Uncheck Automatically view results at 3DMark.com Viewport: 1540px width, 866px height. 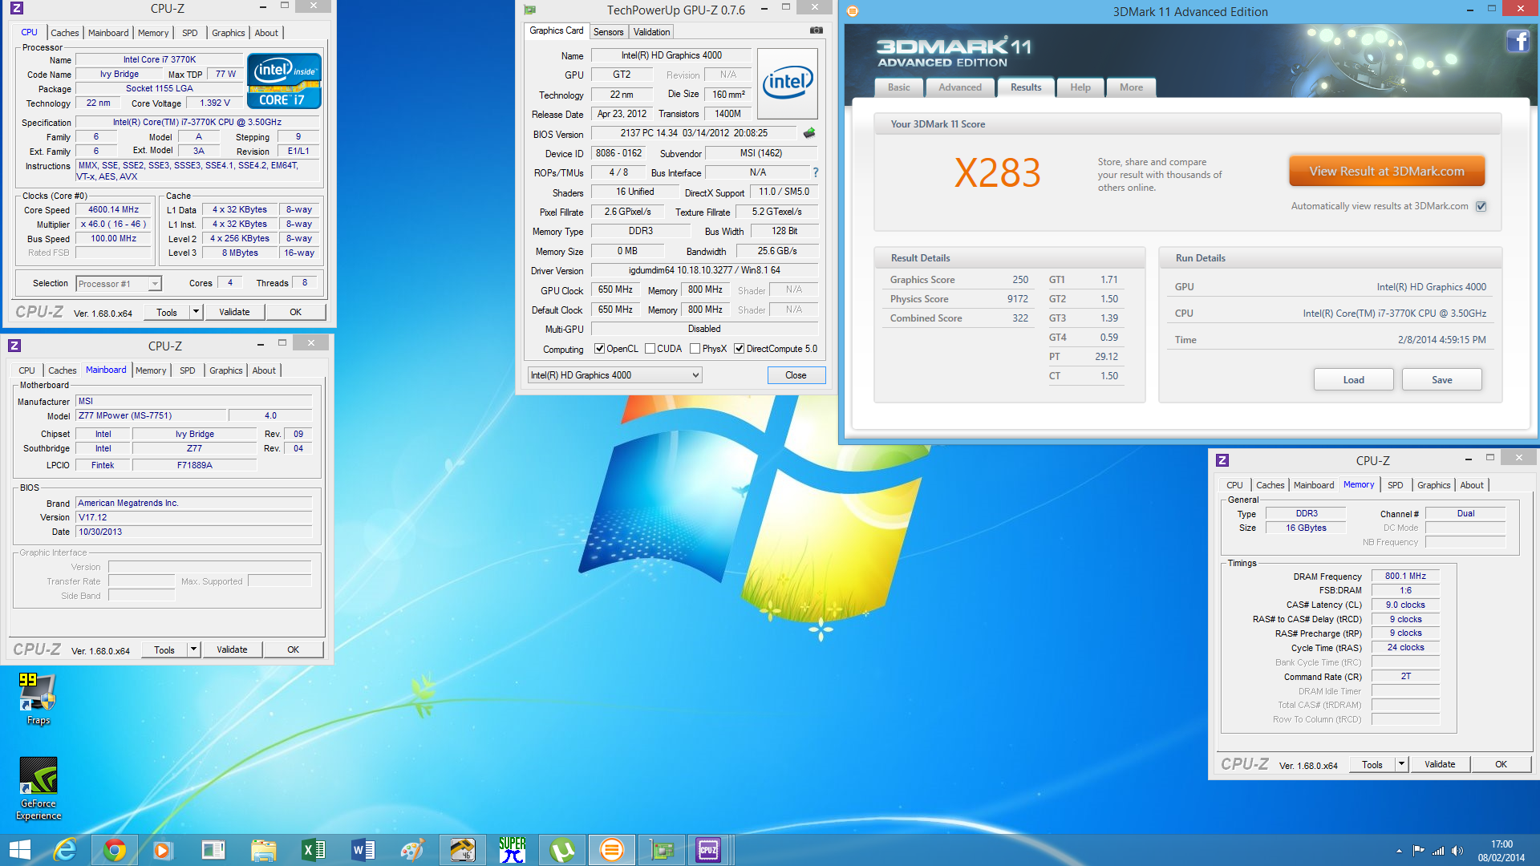tap(1481, 206)
